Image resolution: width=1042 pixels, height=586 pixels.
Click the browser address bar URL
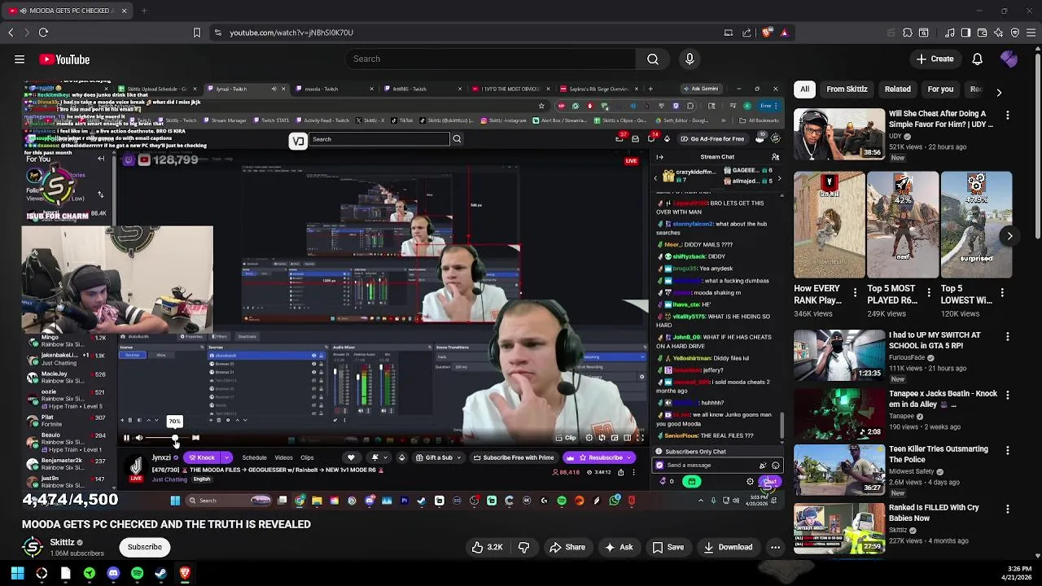pos(291,33)
